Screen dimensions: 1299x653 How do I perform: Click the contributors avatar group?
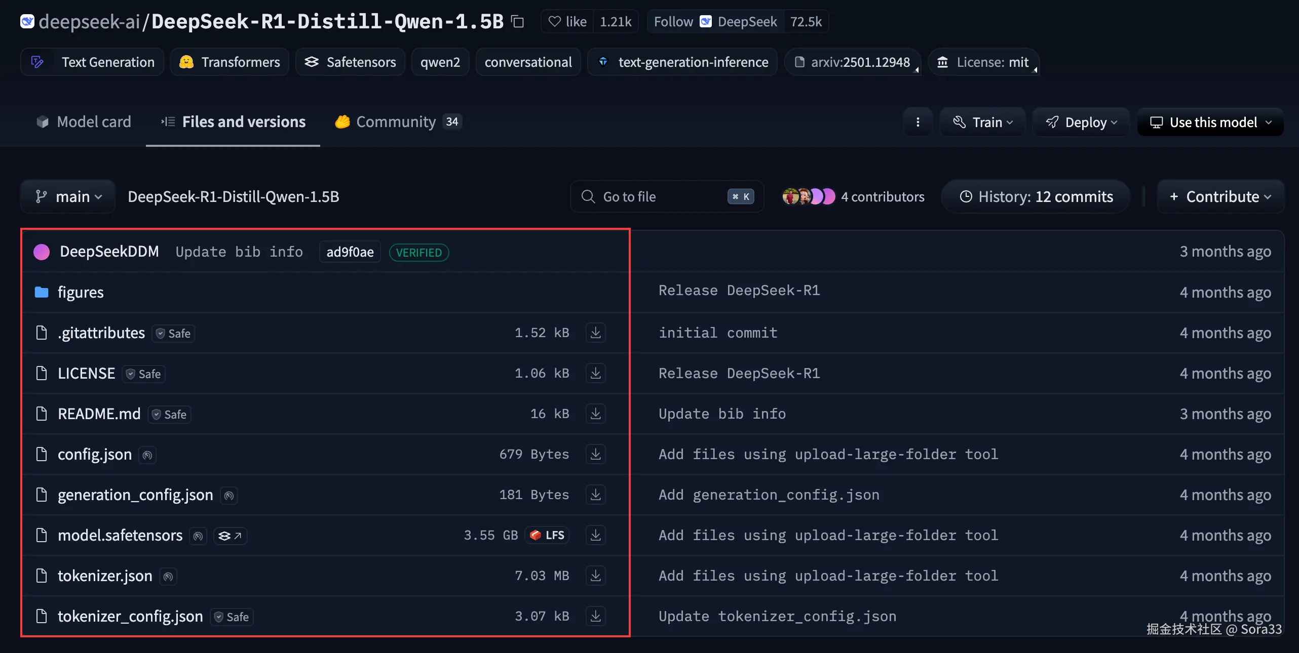coord(809,196)
